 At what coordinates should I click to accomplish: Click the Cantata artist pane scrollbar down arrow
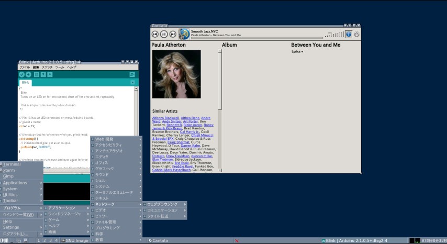tap(220, 170)
